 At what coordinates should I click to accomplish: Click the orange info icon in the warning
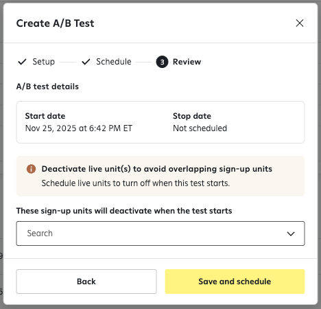(31, 169)
